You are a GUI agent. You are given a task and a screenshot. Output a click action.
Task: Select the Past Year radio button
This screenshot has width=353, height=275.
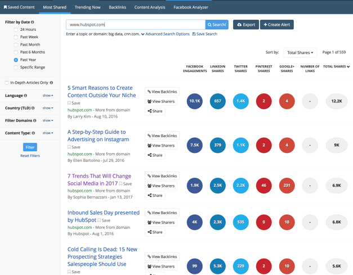pyautogui.click(x=16, y=60)
